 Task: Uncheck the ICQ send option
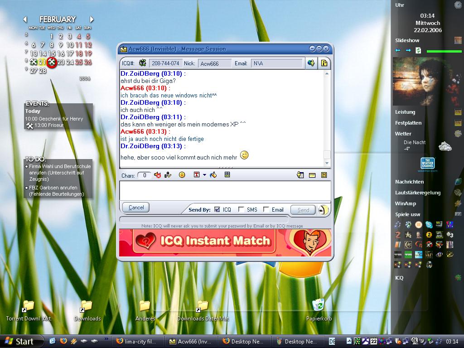coord(217,209)
